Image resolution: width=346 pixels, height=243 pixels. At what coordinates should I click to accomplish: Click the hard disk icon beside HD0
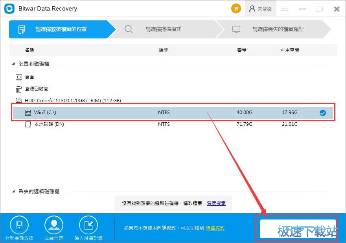tap(19, 100)
